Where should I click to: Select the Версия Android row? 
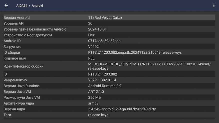[x=109, y=17]
